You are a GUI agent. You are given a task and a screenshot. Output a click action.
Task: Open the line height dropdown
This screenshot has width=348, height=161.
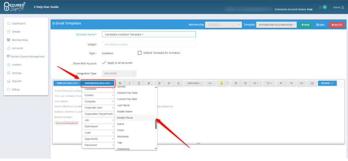pyautogui.click(x=269, y=83)
